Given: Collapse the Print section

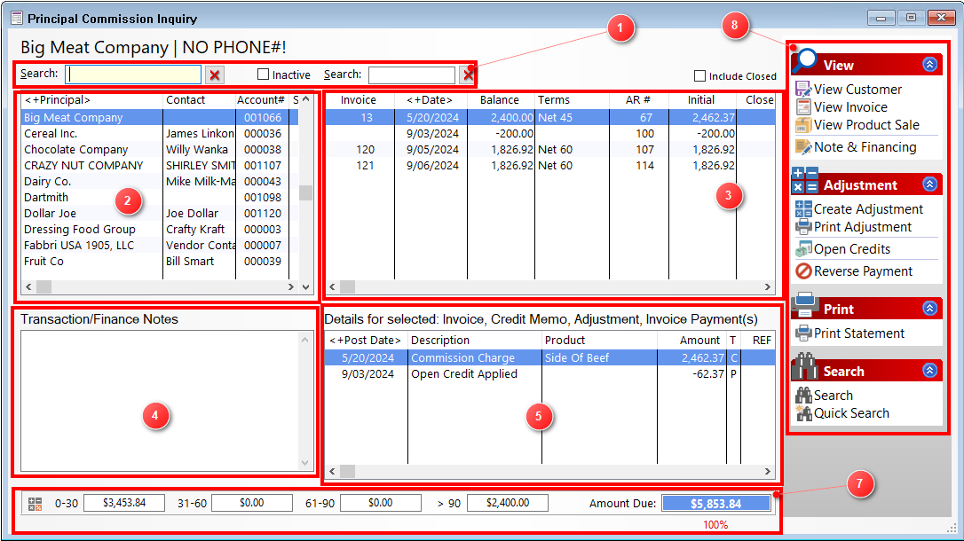Looking at the screenshot, I should (929, 309).
